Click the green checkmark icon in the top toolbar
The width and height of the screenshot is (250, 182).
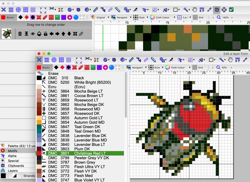(231, 10)
